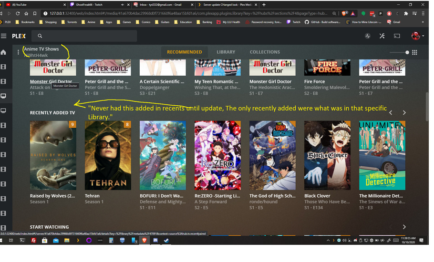Click the search magnifier icon in Plex
434x262 pixels.
pyautogui.click(x=40, y=36)
